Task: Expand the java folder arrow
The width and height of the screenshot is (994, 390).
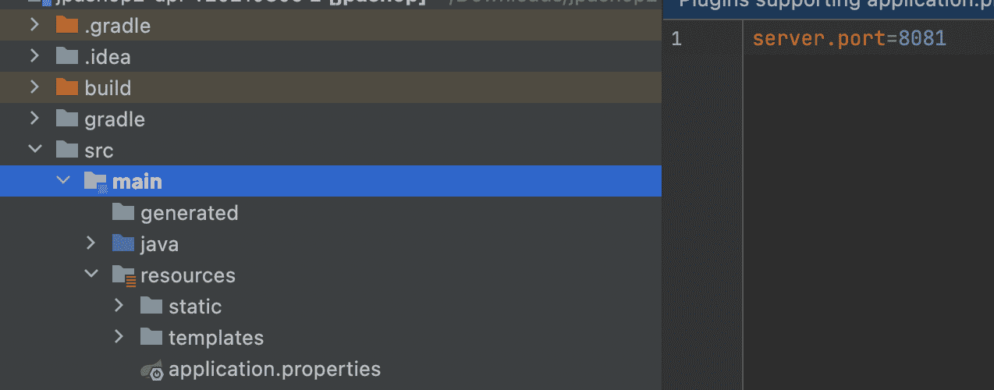Action: pos(91,244)
